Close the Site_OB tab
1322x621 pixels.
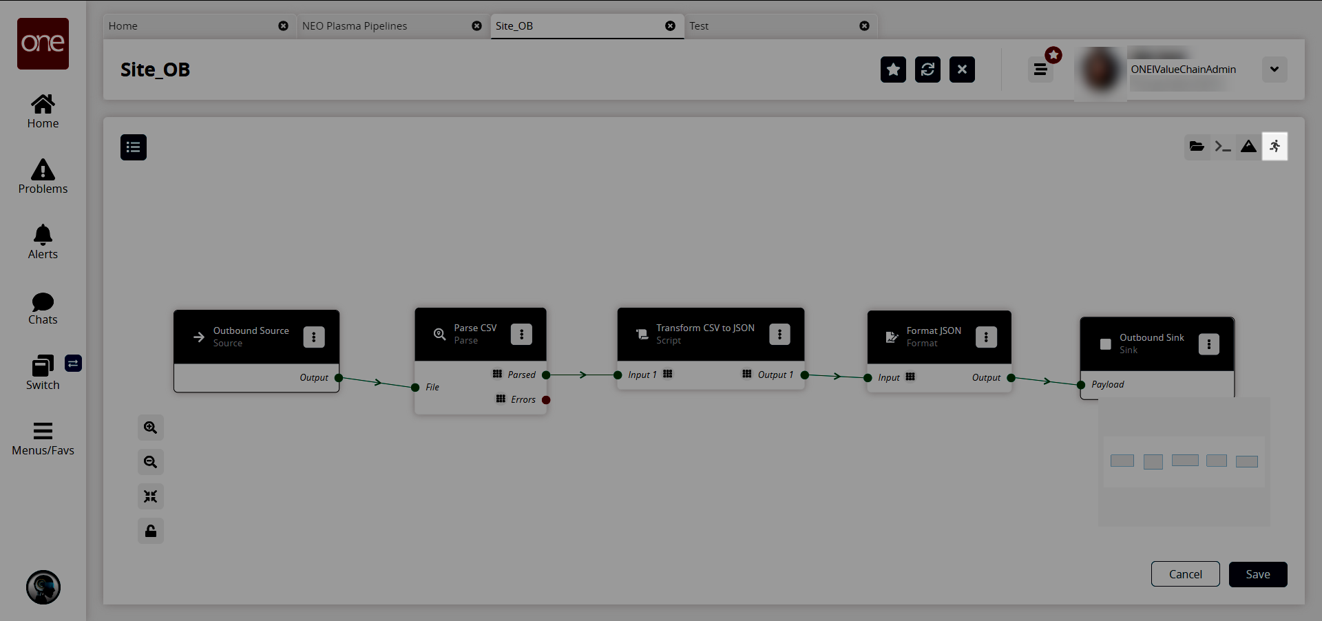(670, 26)
